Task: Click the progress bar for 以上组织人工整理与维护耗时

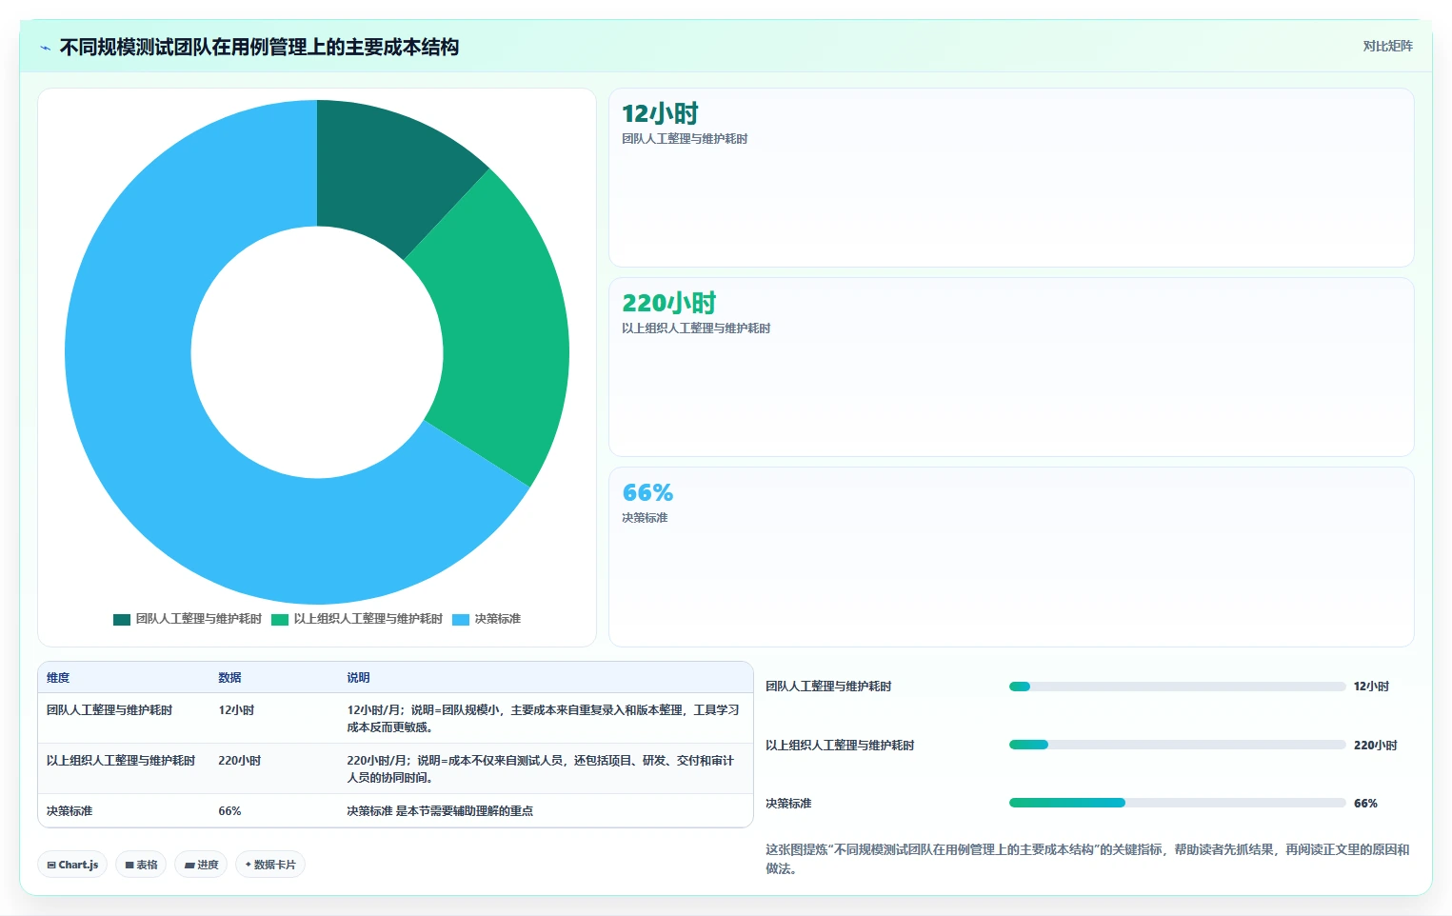Action: pos(1177,745)
